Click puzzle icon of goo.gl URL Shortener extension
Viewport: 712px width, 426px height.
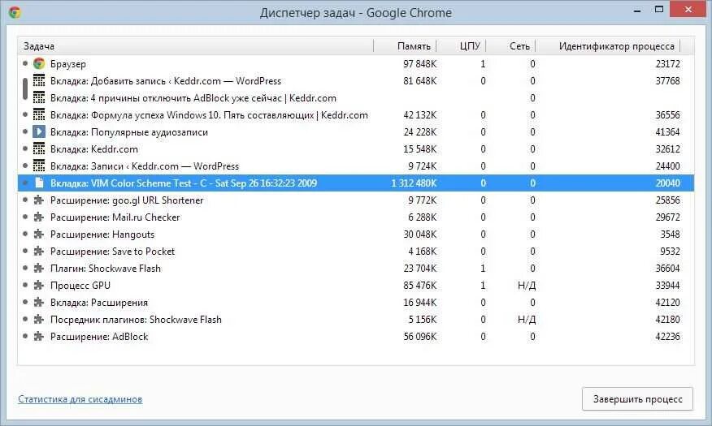pos(39,200)
